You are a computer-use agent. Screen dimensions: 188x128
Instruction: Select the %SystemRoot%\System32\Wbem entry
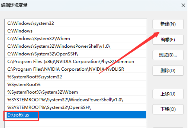coord(42,92)
